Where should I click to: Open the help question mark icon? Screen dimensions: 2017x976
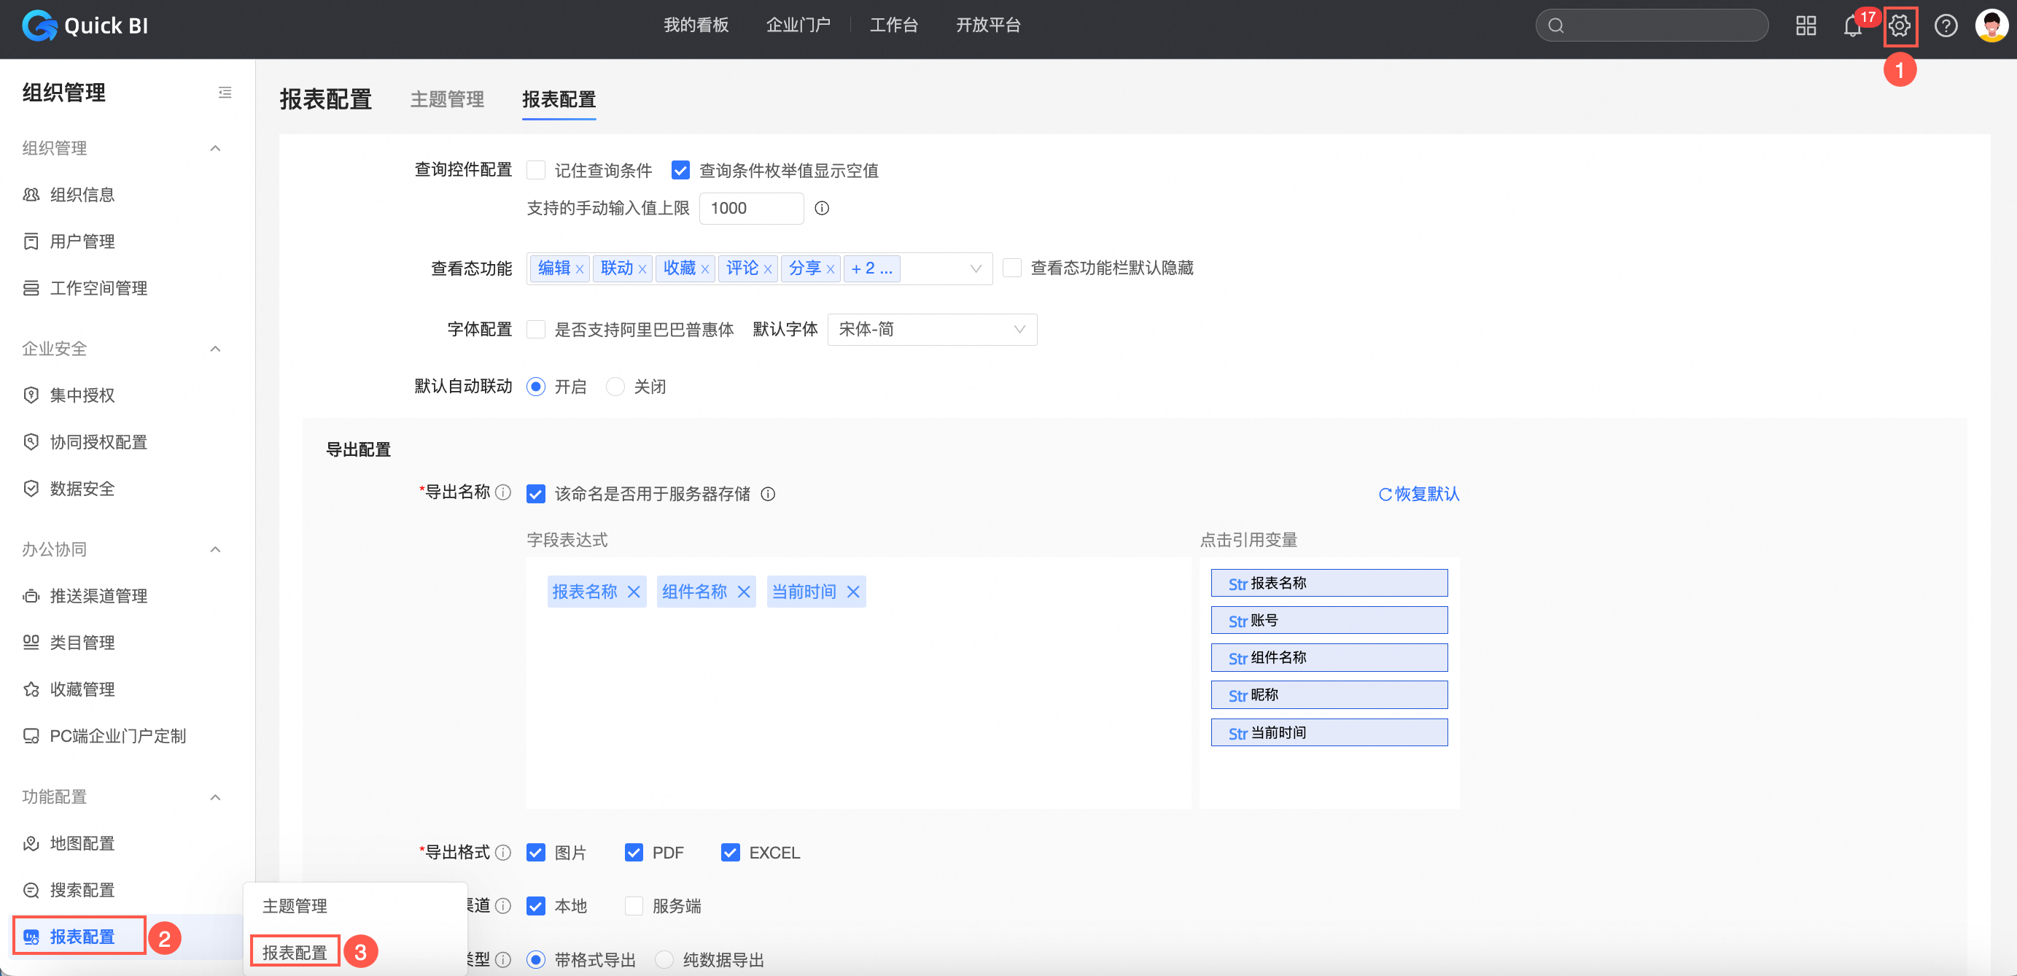[1946, 26]
